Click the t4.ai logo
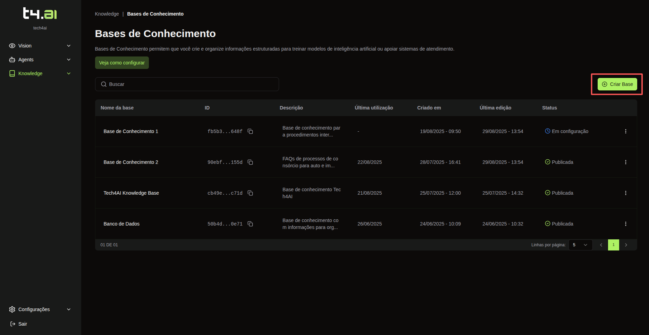649x335 pixels. coord(40,14)
